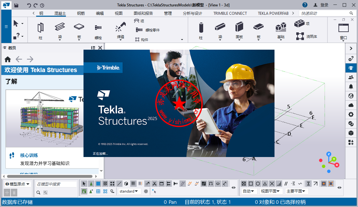Toggle the select grids switch
The height and width of the screenshot is (207, 358).
pyautogui.click(x=133, y=184)
